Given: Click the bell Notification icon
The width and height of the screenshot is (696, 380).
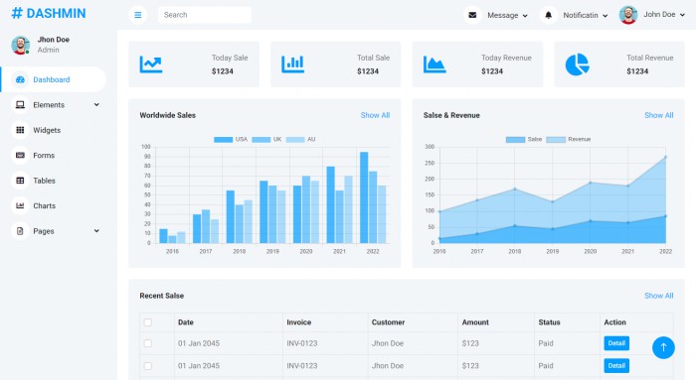Looking at the screenshot, I should click(x=548, y=15).
